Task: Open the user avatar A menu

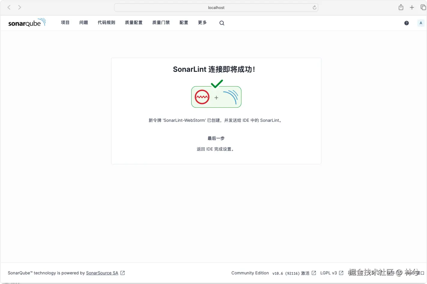Action: (x=421, y=23)
